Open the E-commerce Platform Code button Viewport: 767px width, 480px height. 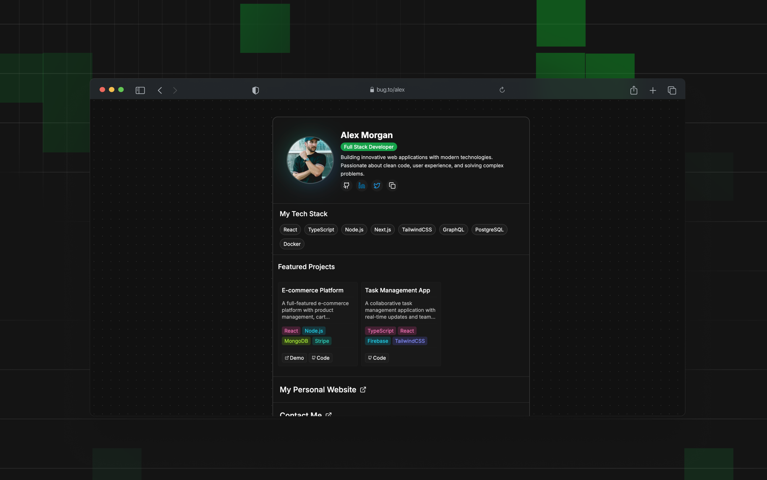pos(320,358)
